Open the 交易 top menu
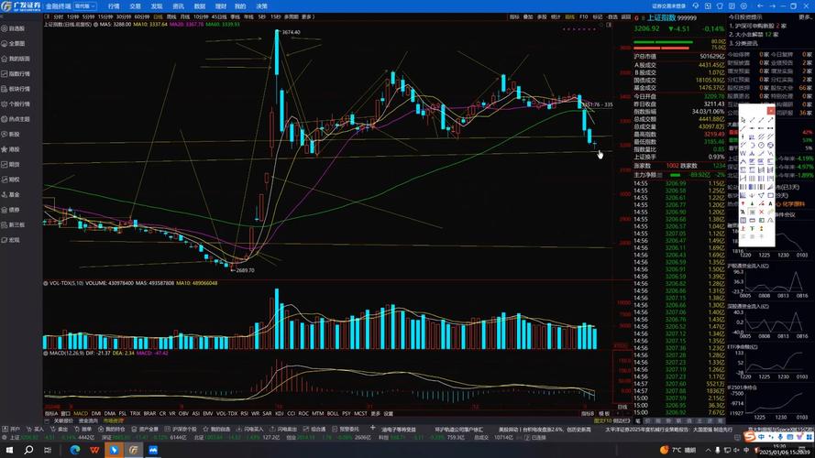The image size is (815, 458). click(x=136, y=5)
